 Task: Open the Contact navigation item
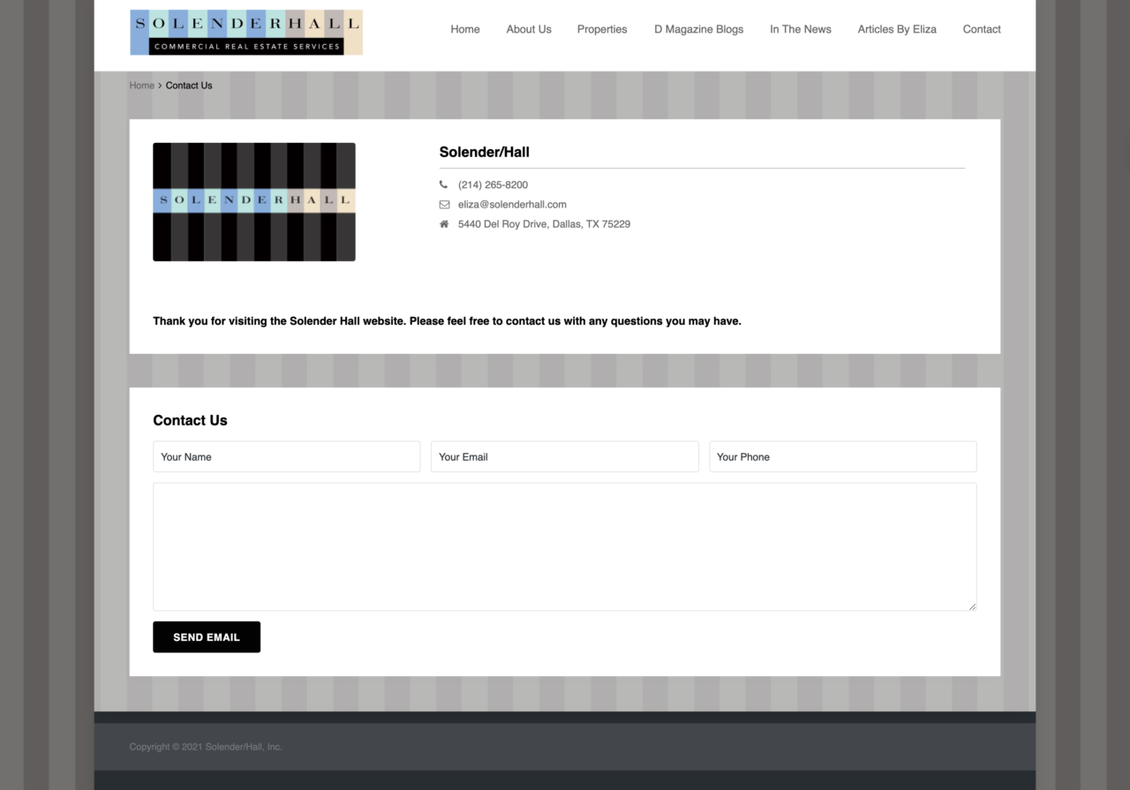(x=982, y=29)
